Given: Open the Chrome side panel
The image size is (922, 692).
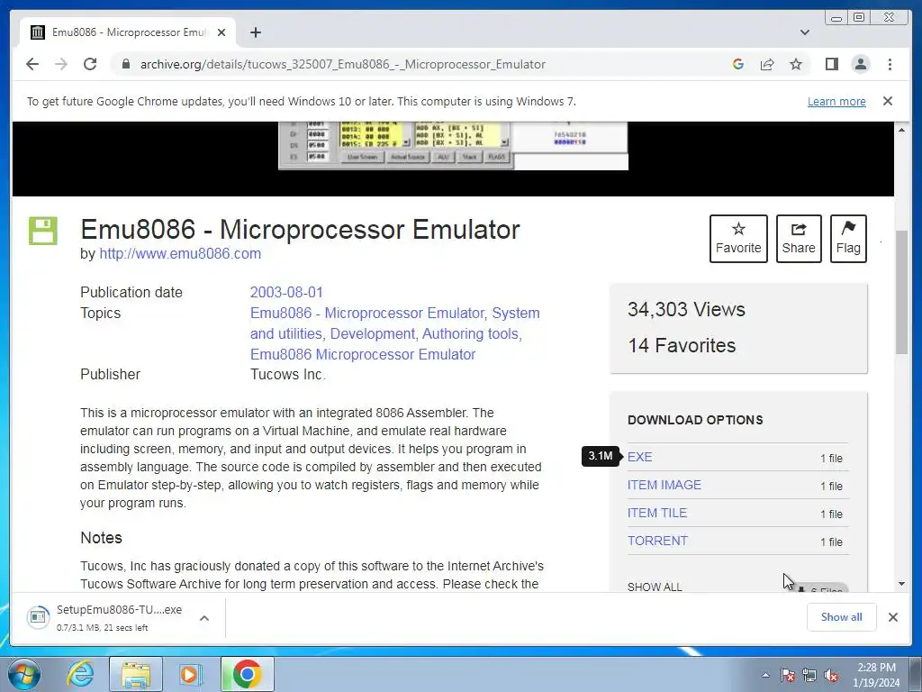Looking at the screenshot, I should 831,64.
